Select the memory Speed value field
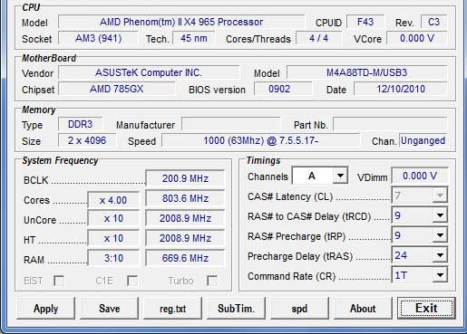 click(x=261, y=140)
